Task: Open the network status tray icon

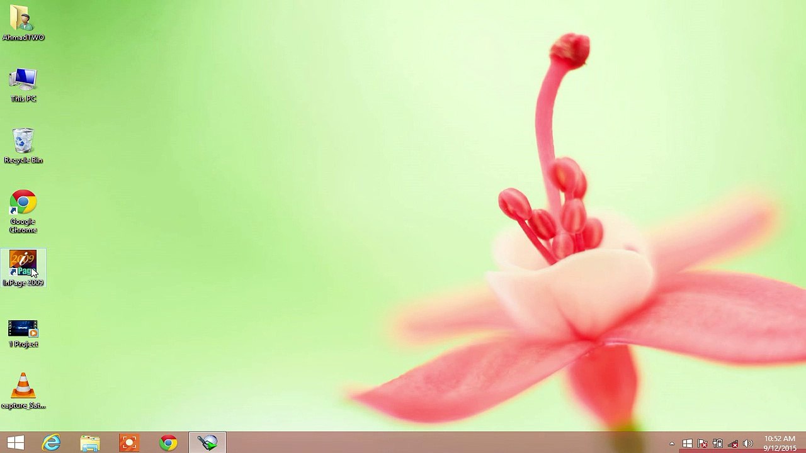Action: [732, 444]
